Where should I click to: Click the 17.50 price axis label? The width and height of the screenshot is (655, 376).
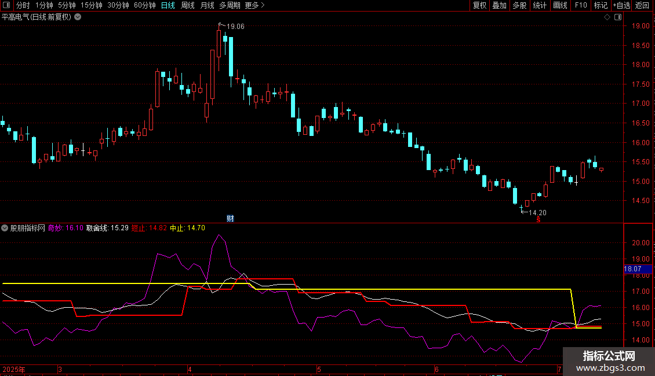pos(641,84)
